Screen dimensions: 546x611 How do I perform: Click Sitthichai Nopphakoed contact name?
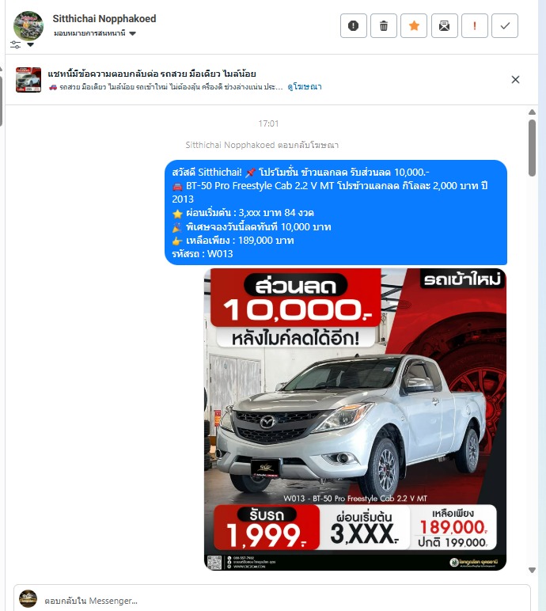(x=104, y=19)
